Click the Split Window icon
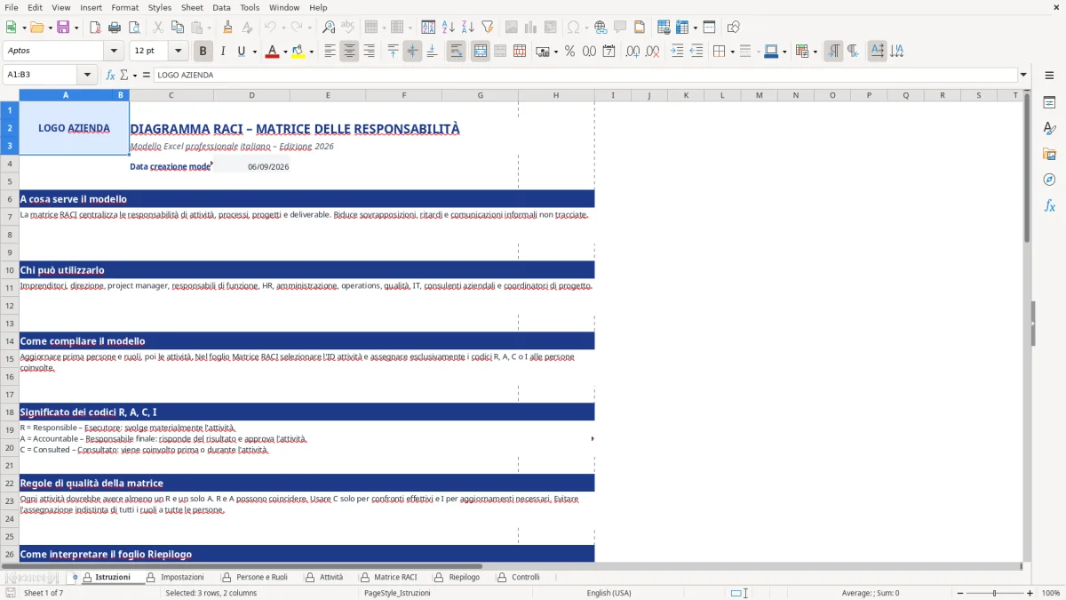This screenshot has width=1066, height=600. (x=709, y=28)
